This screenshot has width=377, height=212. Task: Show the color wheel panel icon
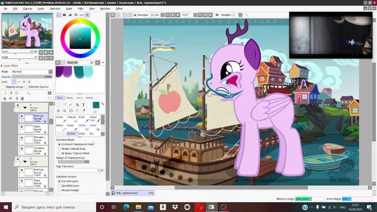pos(59,15)
